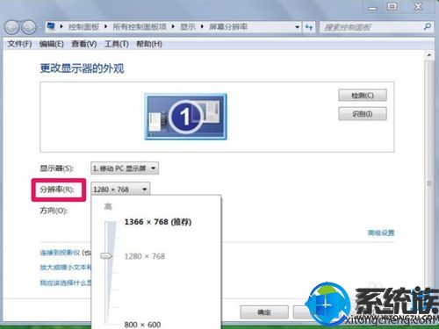Click the 1280 × 768 slider label
This screenshot has height=329, width=439.
click(x=145, y=256)
